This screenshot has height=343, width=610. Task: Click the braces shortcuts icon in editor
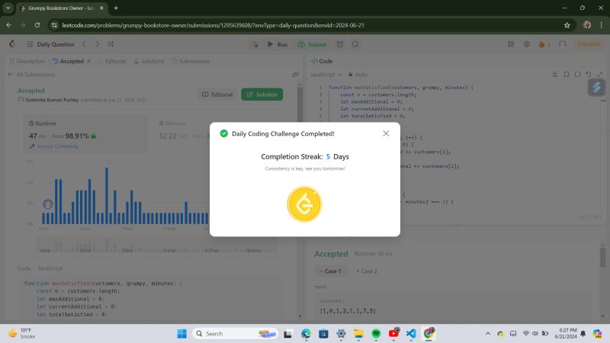tap(578, 74)
